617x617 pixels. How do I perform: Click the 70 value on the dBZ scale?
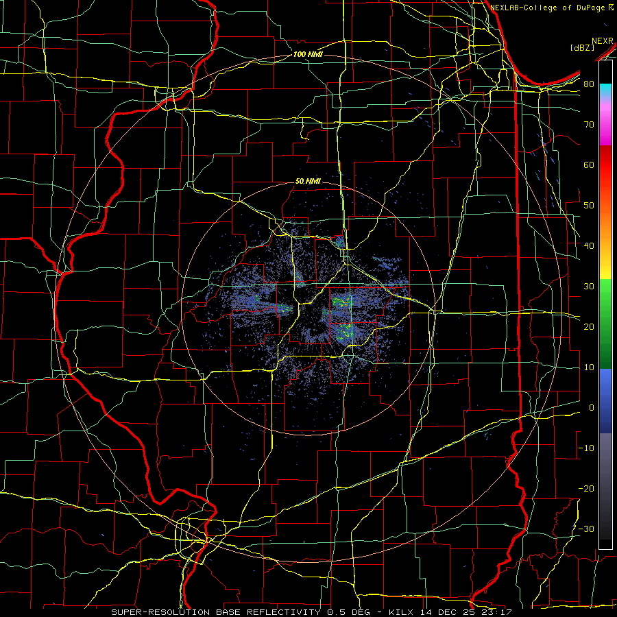(589, 125)
